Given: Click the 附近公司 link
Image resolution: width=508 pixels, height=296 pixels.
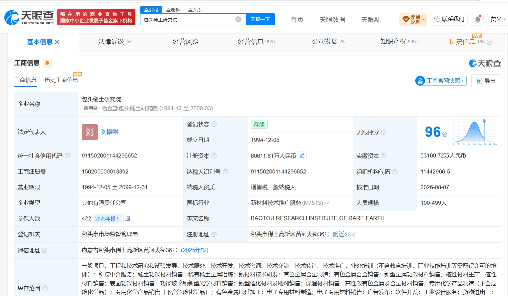Looking at the screenshot, I should (344, 234).
